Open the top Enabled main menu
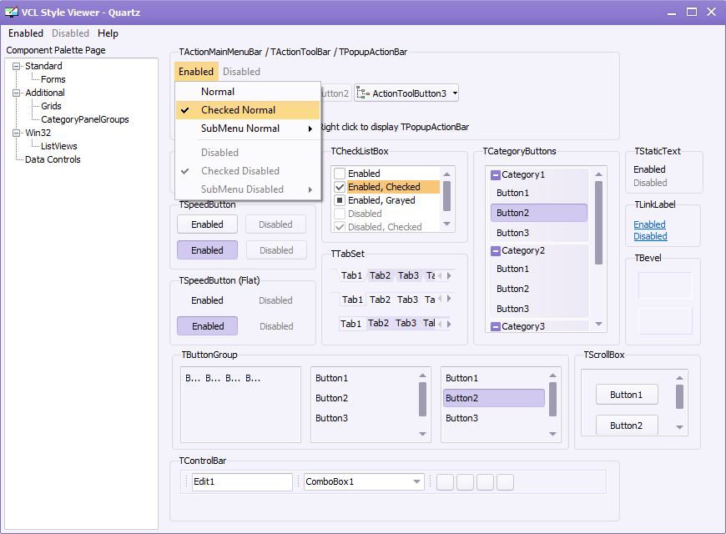The image size is (726, 534). (x=26, y=33)
